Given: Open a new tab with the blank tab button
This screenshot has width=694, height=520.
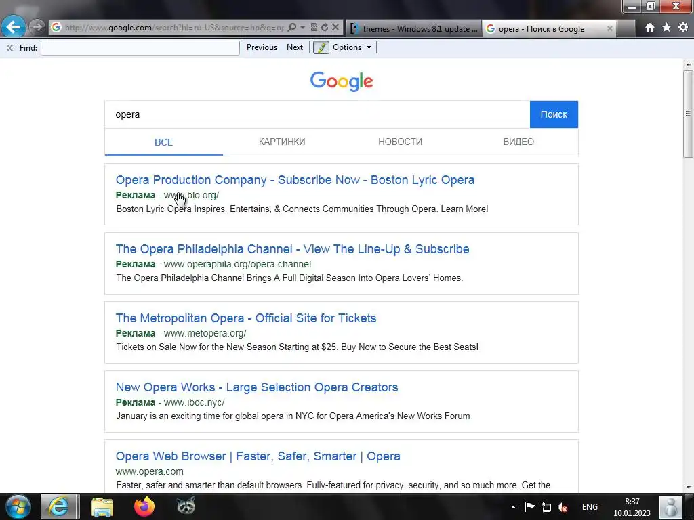Looking at the screenshot, I should pos(626,28).
